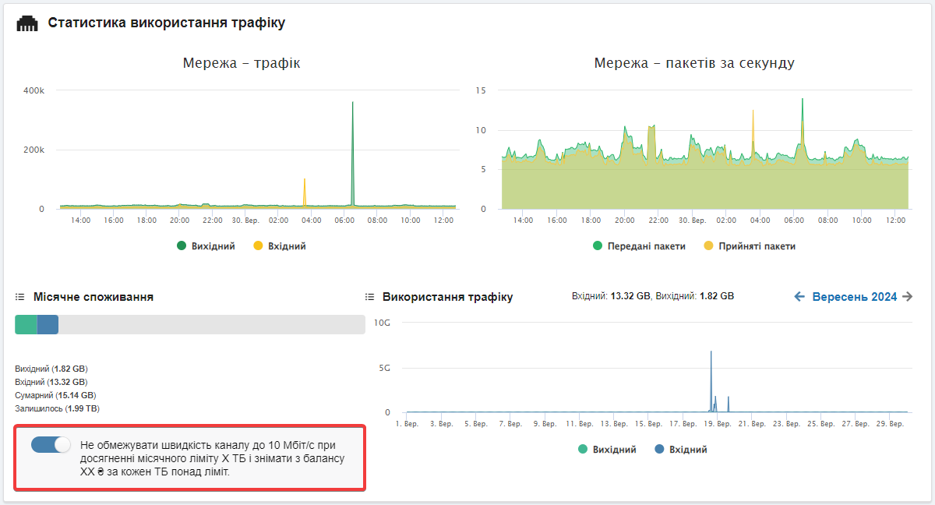Go to next month with right arrow
The image size is (935, 505).
click(x=906, y=297)
